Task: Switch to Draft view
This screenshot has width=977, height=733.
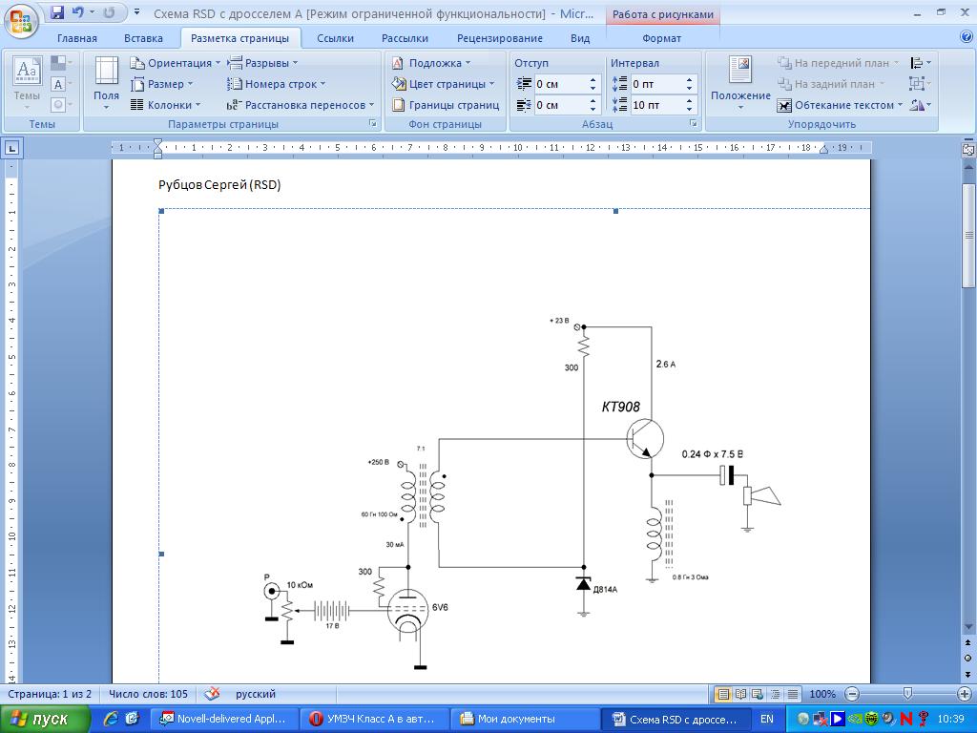Action: (x=793, y=694)
